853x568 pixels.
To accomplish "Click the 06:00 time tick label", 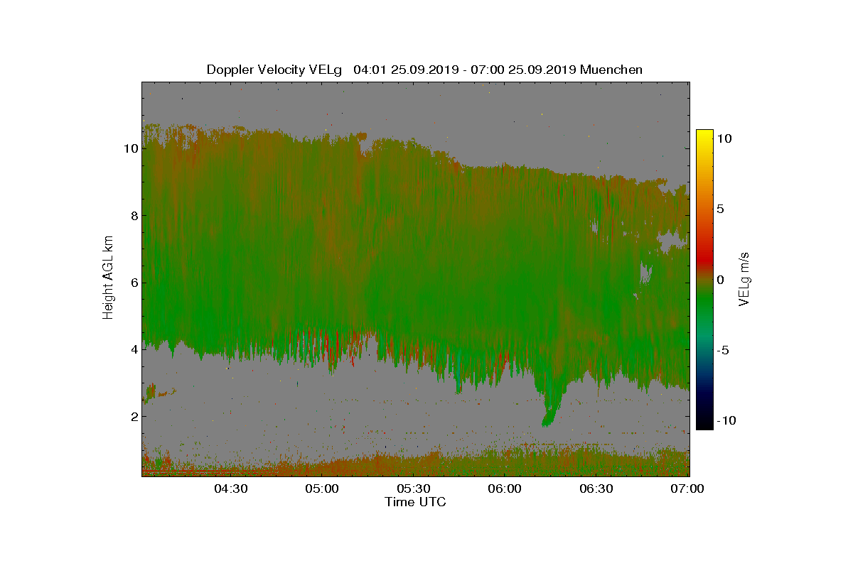I will pyautogui.click(x=505, y=489).
